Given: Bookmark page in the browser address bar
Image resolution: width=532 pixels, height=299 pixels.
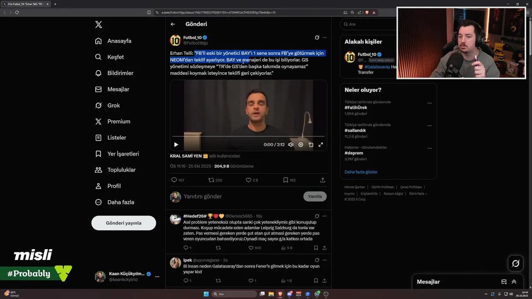Looking at the screenshot, I should (x=149, y=12).
